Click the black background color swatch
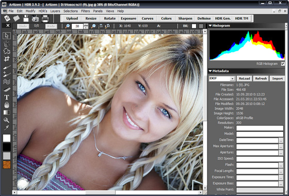 click(7, 147)
